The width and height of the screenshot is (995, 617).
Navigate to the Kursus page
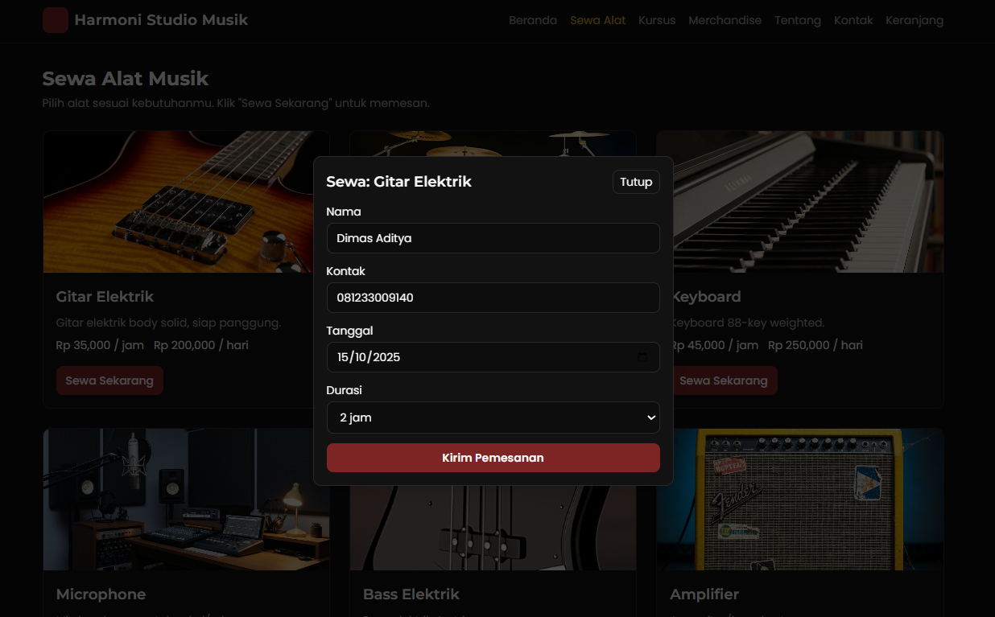657,20
